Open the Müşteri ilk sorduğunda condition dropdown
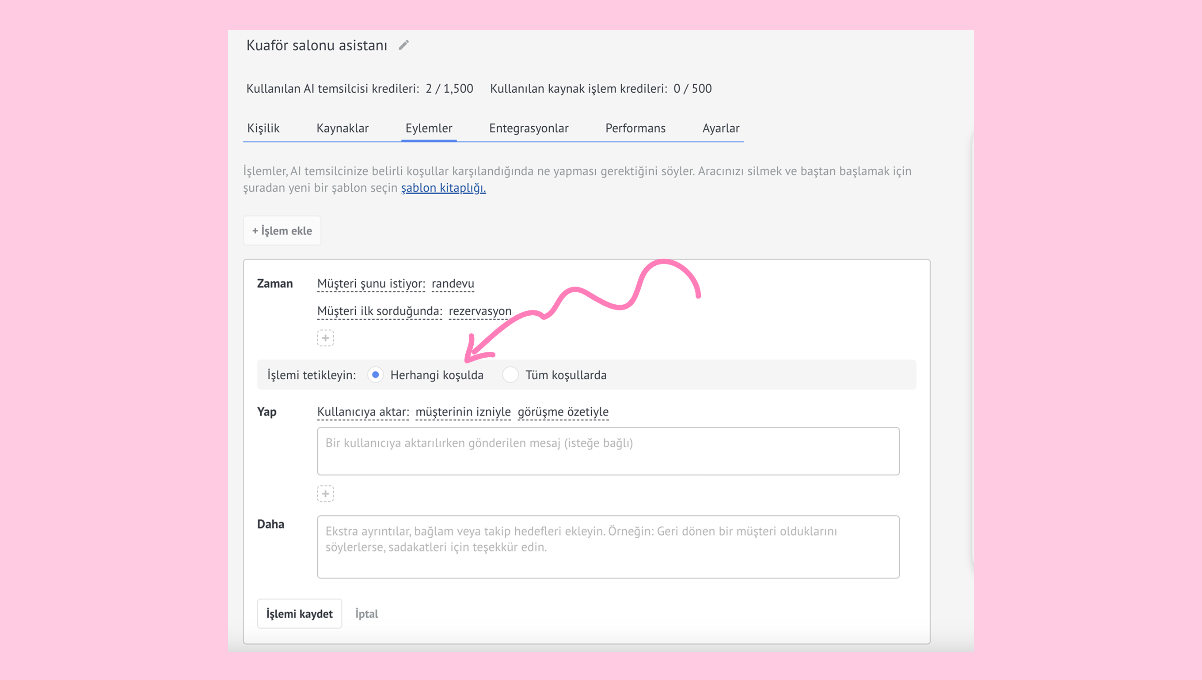This screenshot has width=1202, height=680. tap(380, 311)
